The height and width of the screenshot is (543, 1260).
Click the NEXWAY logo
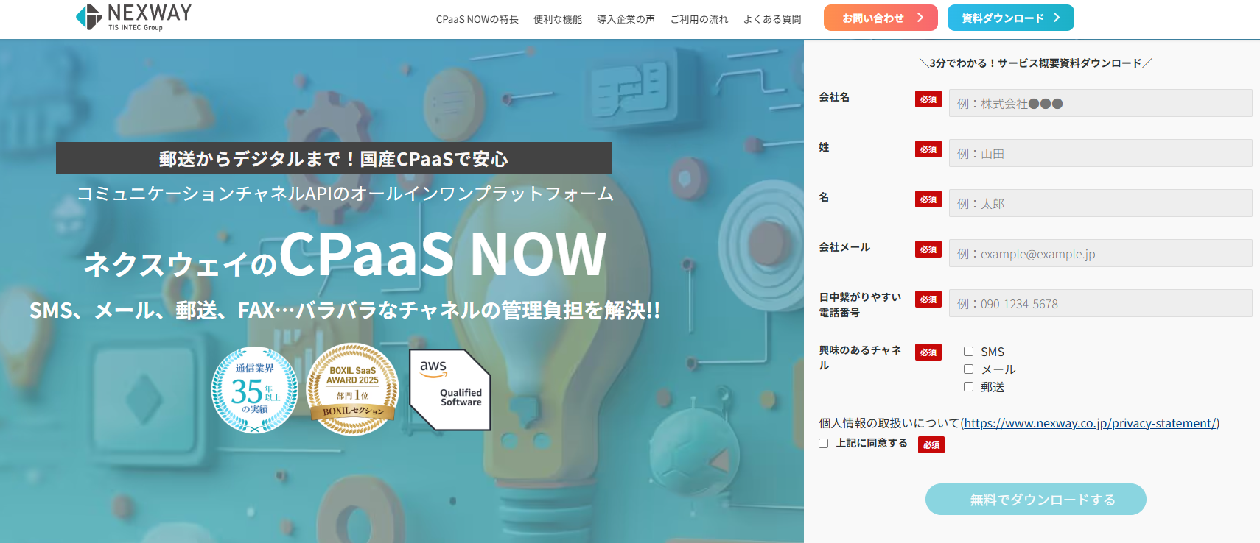(x=133, y=17)
